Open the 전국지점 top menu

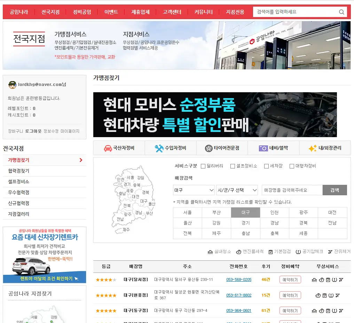tap(50, 12)
